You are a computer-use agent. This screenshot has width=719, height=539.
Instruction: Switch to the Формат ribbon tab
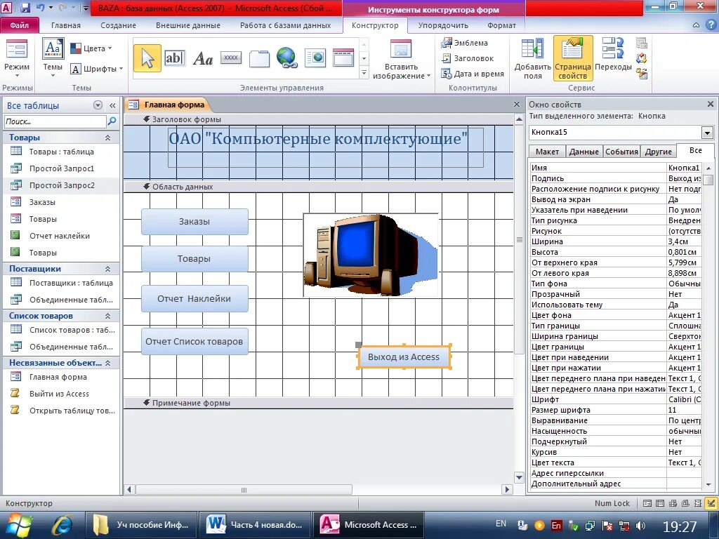501,26
